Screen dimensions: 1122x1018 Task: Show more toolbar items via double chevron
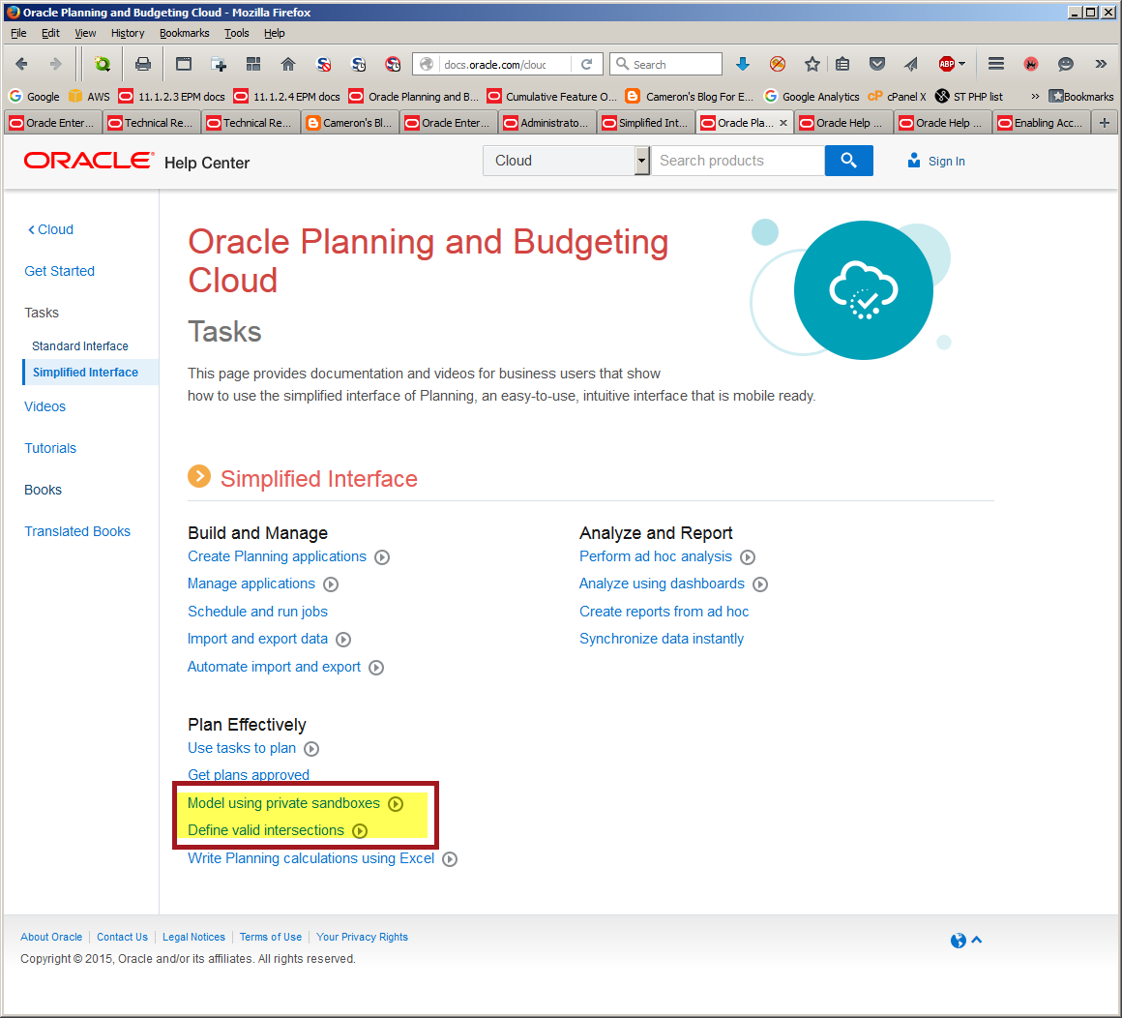(x=1102, y=65)
